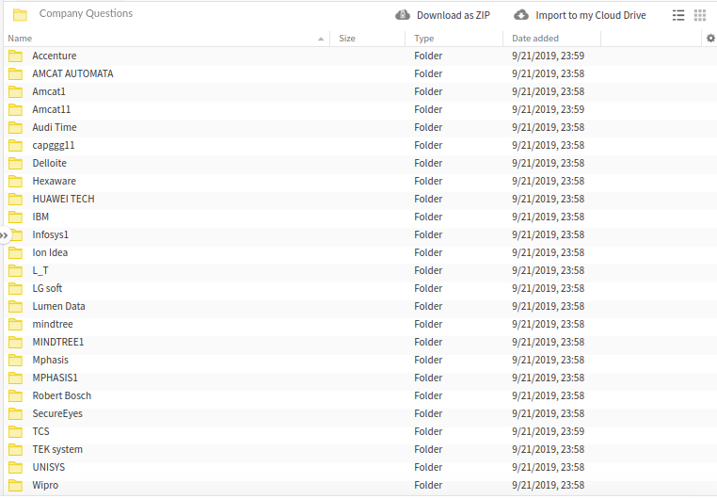The width and height of the screenshot is (717, 499).
Task: Sort files by Size column
Action: [x=347, y=39]
